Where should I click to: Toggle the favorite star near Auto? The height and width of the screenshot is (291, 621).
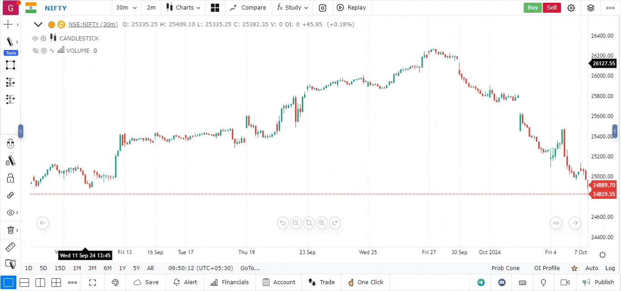tap(574, 268)
